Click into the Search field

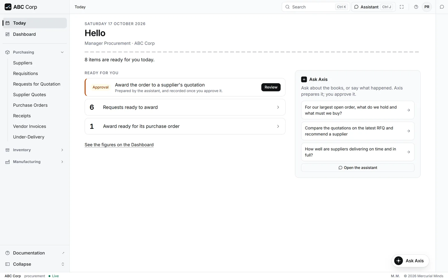pos(316,7)
